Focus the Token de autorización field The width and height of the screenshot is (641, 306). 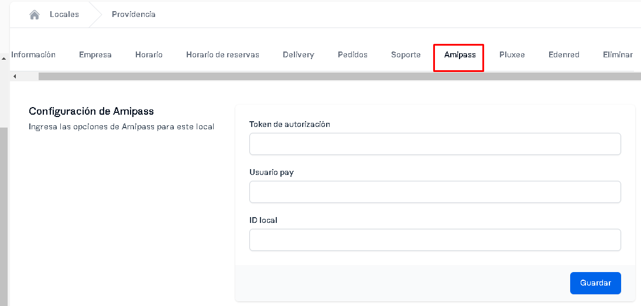(x=435, y=144)
